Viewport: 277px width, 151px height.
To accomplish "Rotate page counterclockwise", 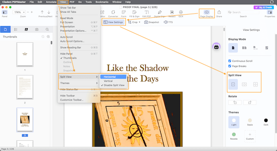I will pos(235,103).
